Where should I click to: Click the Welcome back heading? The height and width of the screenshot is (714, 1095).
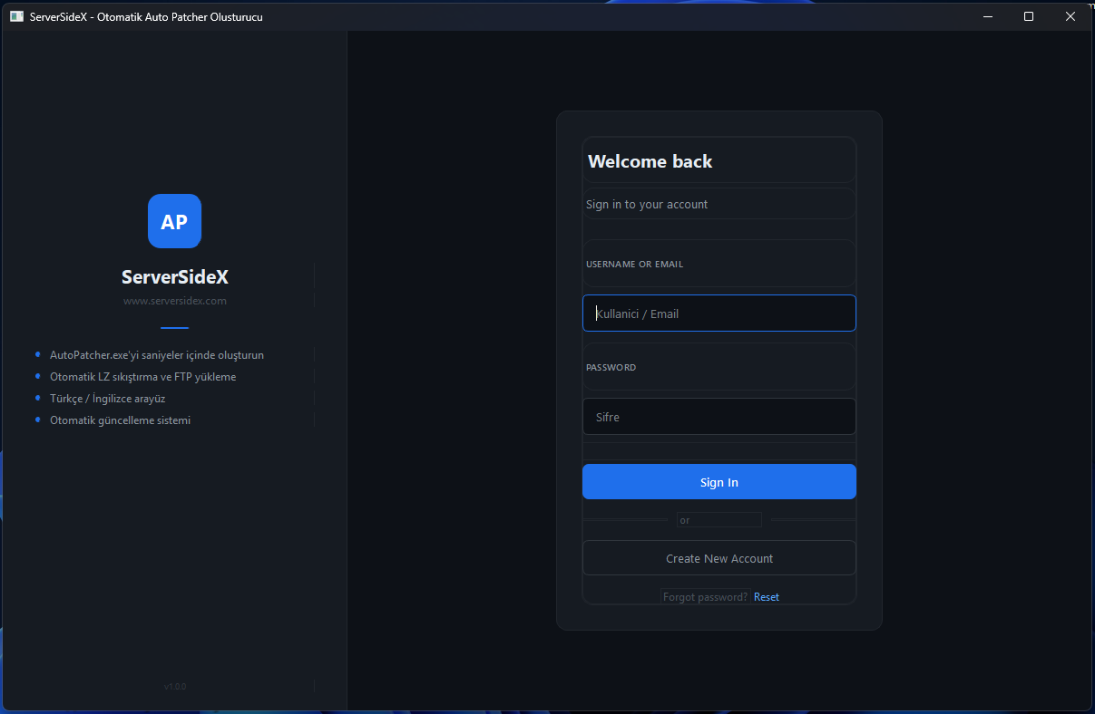coord(650,161)
